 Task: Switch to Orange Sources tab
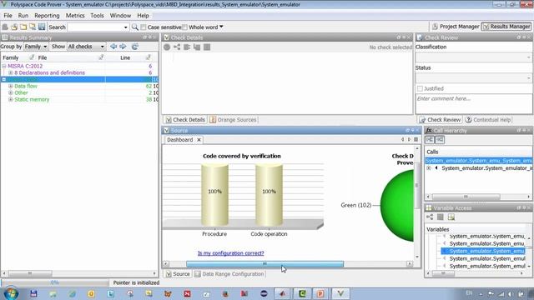point(234,120)
